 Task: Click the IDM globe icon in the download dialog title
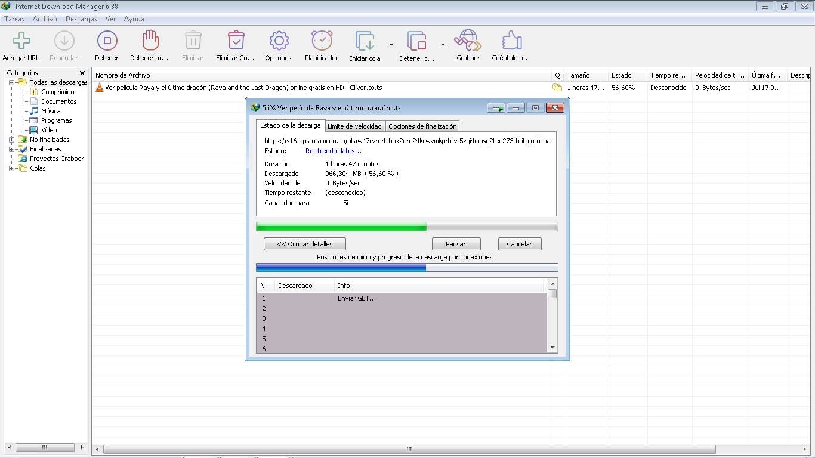coord(255,107)
